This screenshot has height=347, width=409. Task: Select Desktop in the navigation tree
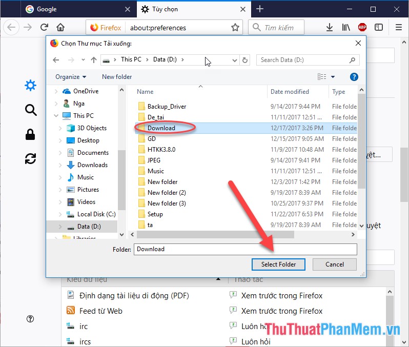[x=88, y=140]
